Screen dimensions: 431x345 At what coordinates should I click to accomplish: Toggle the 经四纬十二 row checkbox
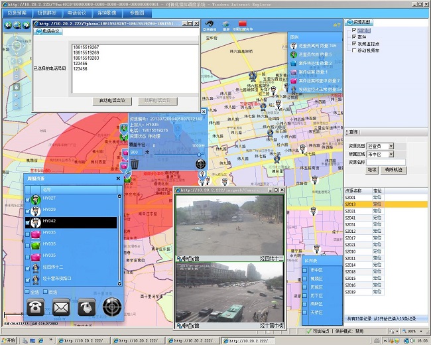27,269
